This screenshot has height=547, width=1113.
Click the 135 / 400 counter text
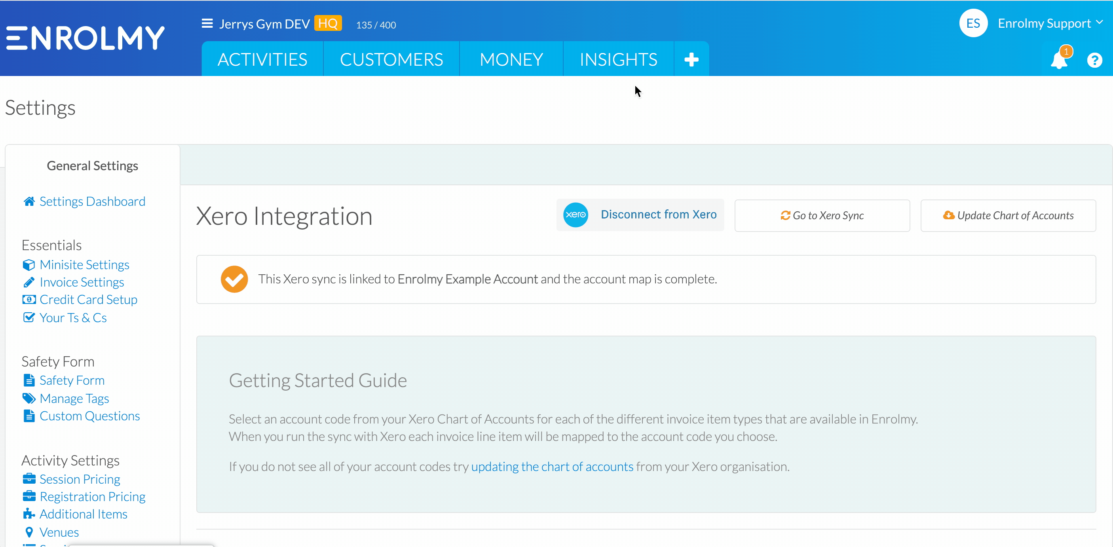coord(376,25)
